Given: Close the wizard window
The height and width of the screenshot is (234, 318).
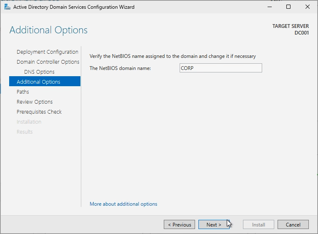Looking at the screenshot, I should point(308,7).
